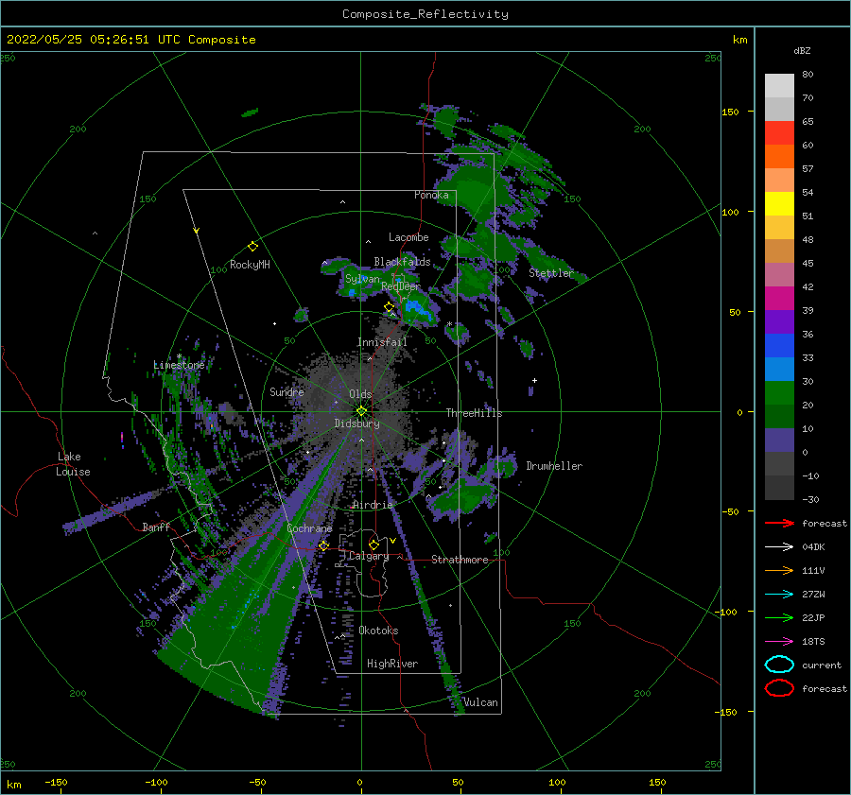Click the Limestone label
This screenshot has height=795, width=851.
179,365
